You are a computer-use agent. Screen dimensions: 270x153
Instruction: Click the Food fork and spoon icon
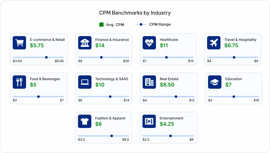(19, 82)
